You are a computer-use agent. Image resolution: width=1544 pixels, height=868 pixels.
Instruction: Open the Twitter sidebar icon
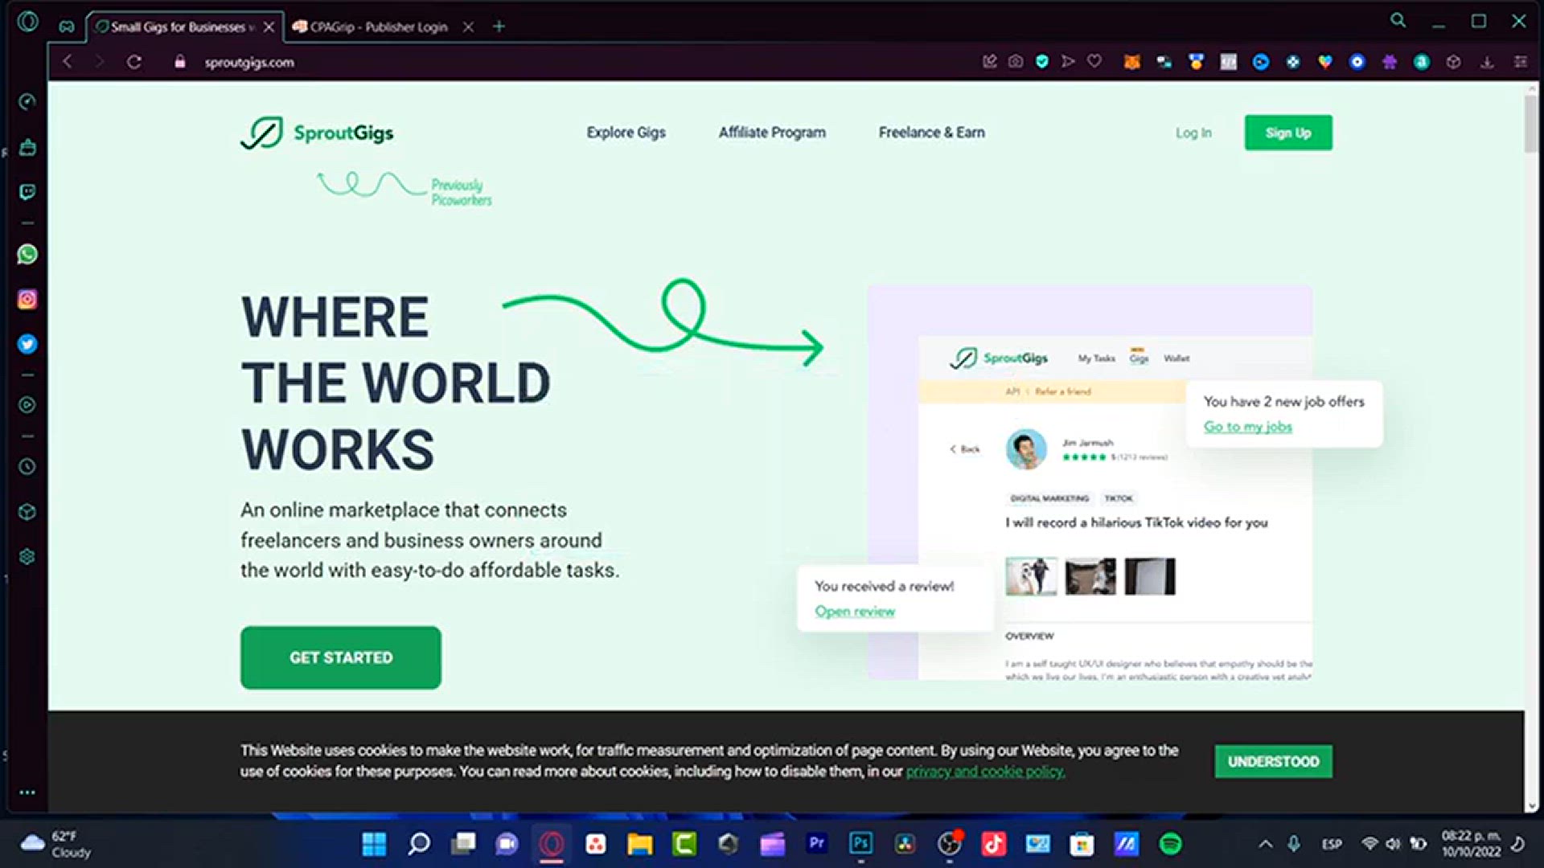coord(27,344)
